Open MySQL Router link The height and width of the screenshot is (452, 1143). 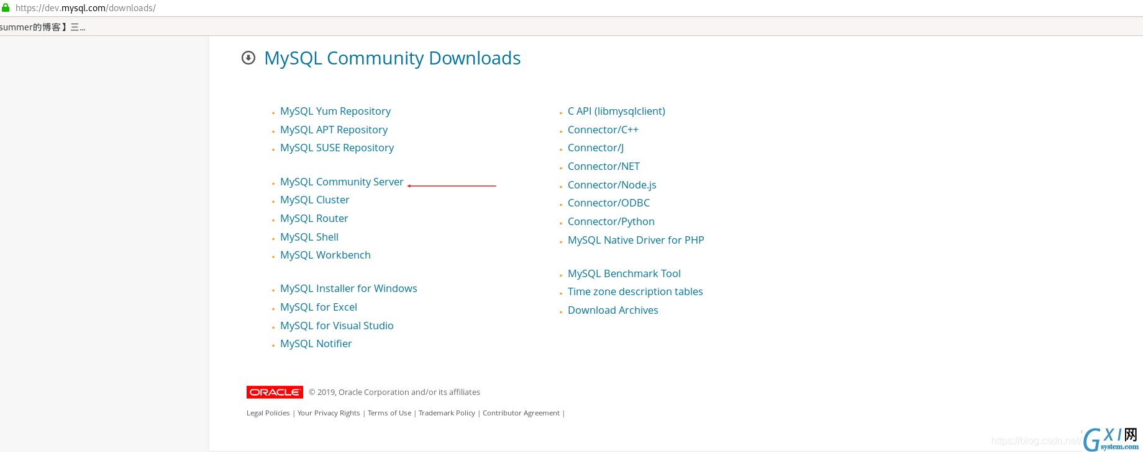click(314, 218)
